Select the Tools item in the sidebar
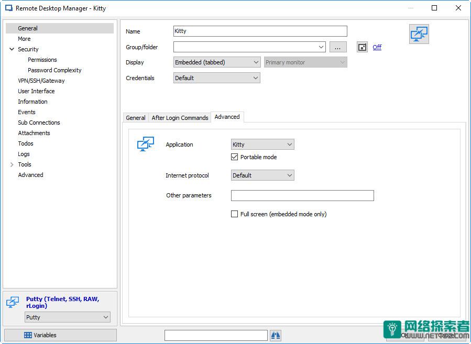471x344 pixels. click(x=25, y=164)
